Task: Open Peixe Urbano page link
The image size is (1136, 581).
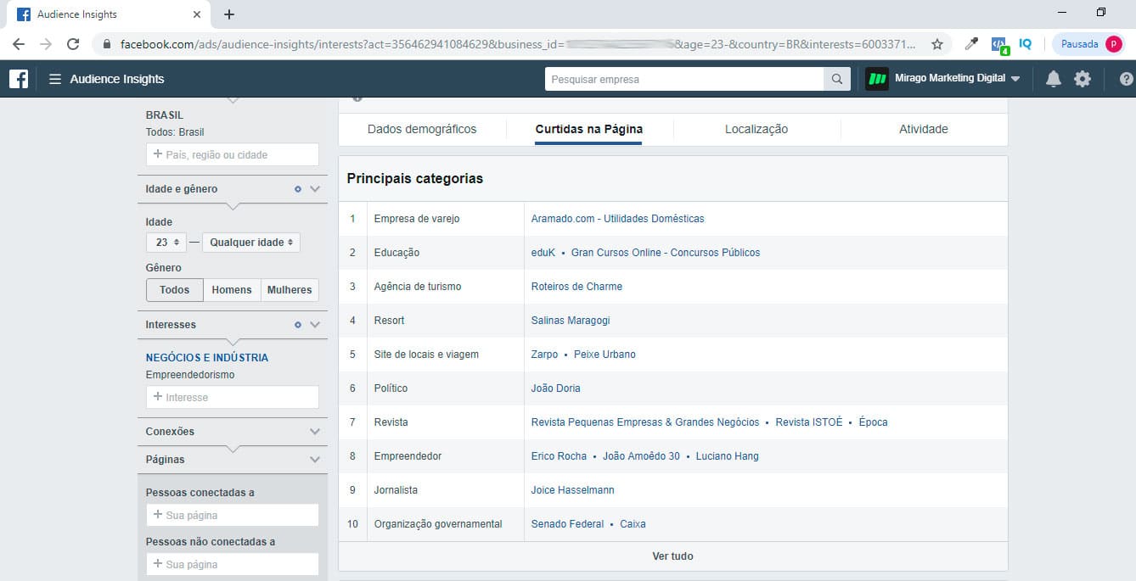Action: click(x=605, y=355)
